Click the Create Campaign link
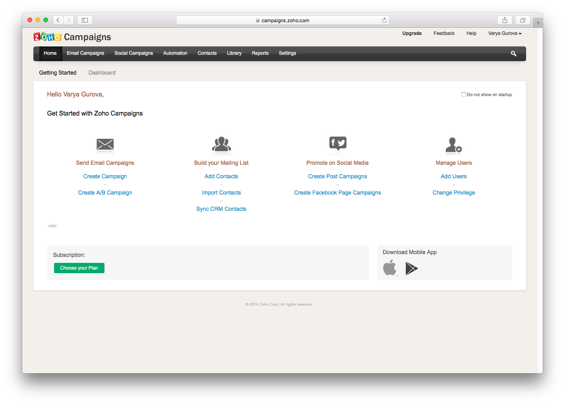The height and width of the screenshot is (405, 565). [x=105, y=176]
